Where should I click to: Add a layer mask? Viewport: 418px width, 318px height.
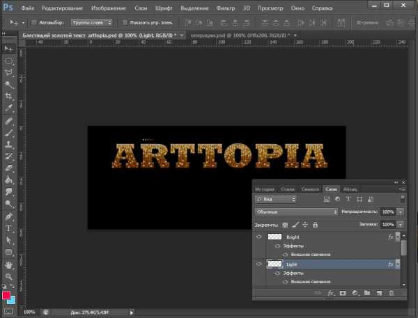pos(343,293)
